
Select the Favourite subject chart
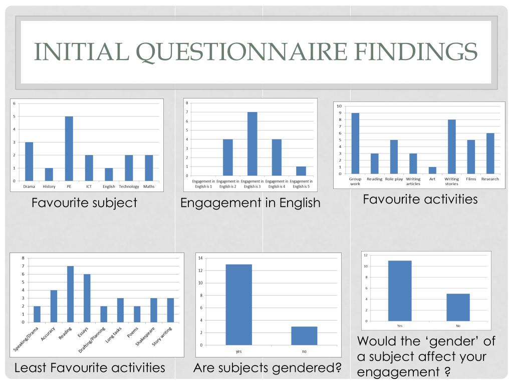[87, 145]
